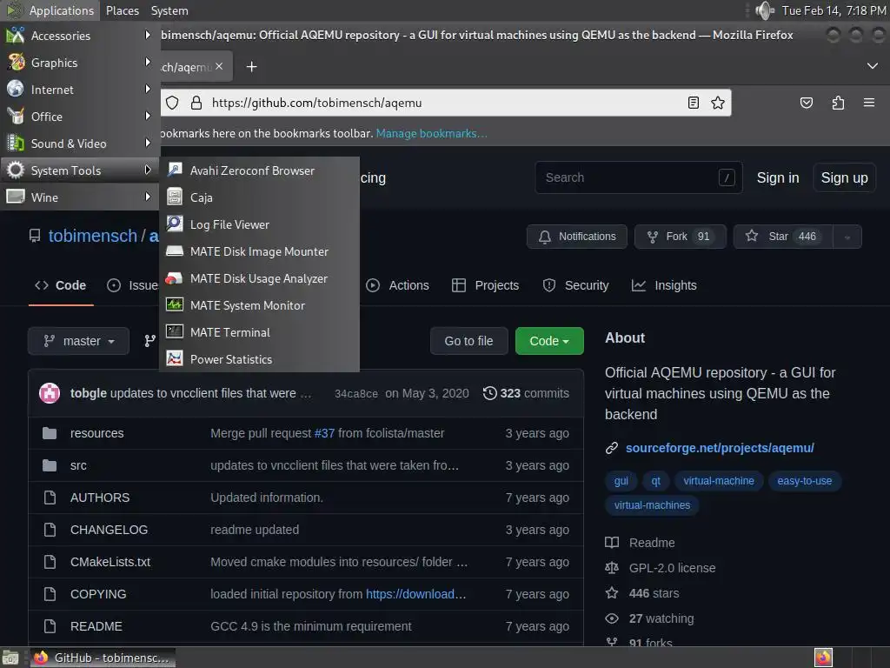Viewport: 890px width, 668px height.
Task: Open Log File Viewer
Action: click(259, 224)
